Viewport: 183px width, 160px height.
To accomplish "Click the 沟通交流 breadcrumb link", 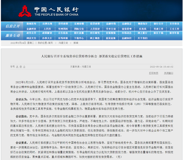I will (x=63, y=43).
